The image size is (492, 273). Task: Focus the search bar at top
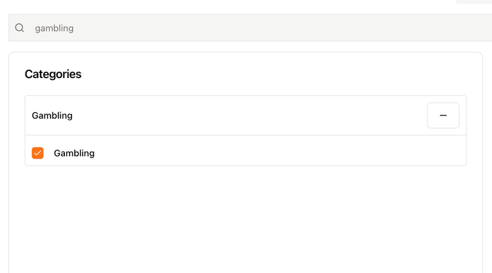[x=249, y=28]
